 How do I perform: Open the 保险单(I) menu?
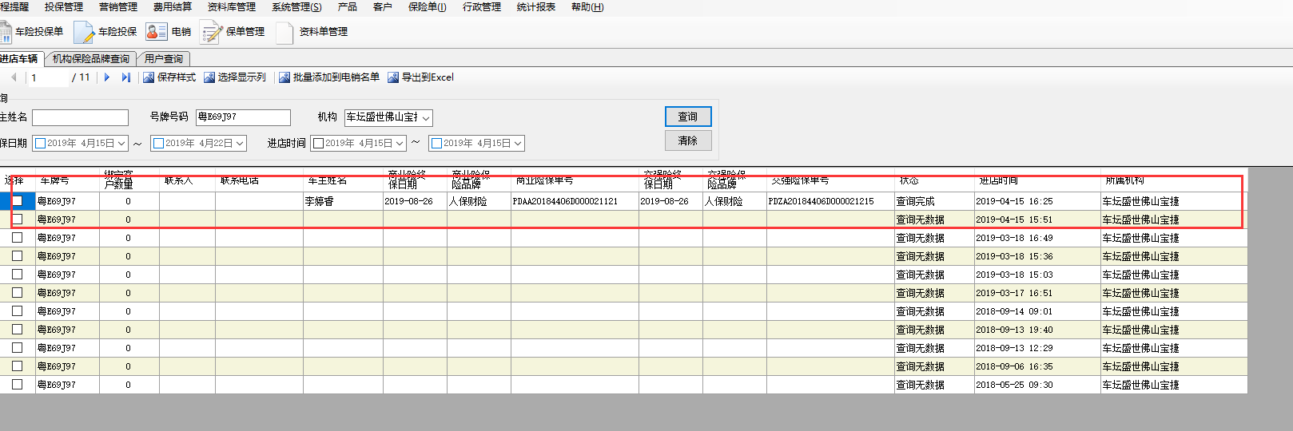[x=428, y=7]
